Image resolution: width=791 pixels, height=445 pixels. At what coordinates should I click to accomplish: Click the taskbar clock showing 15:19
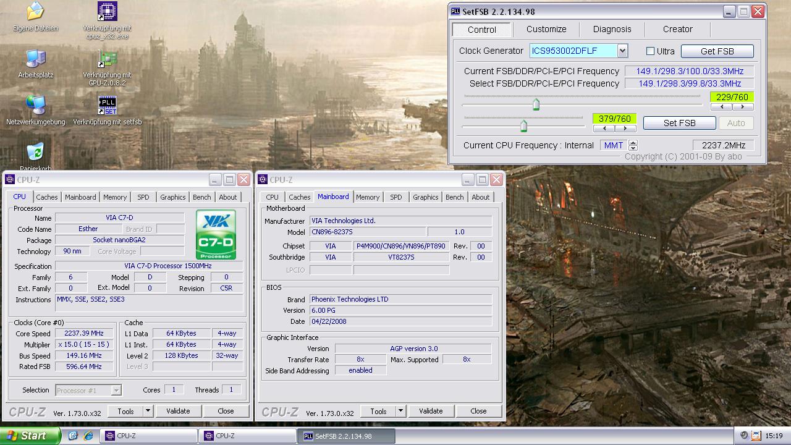[774, 436]
